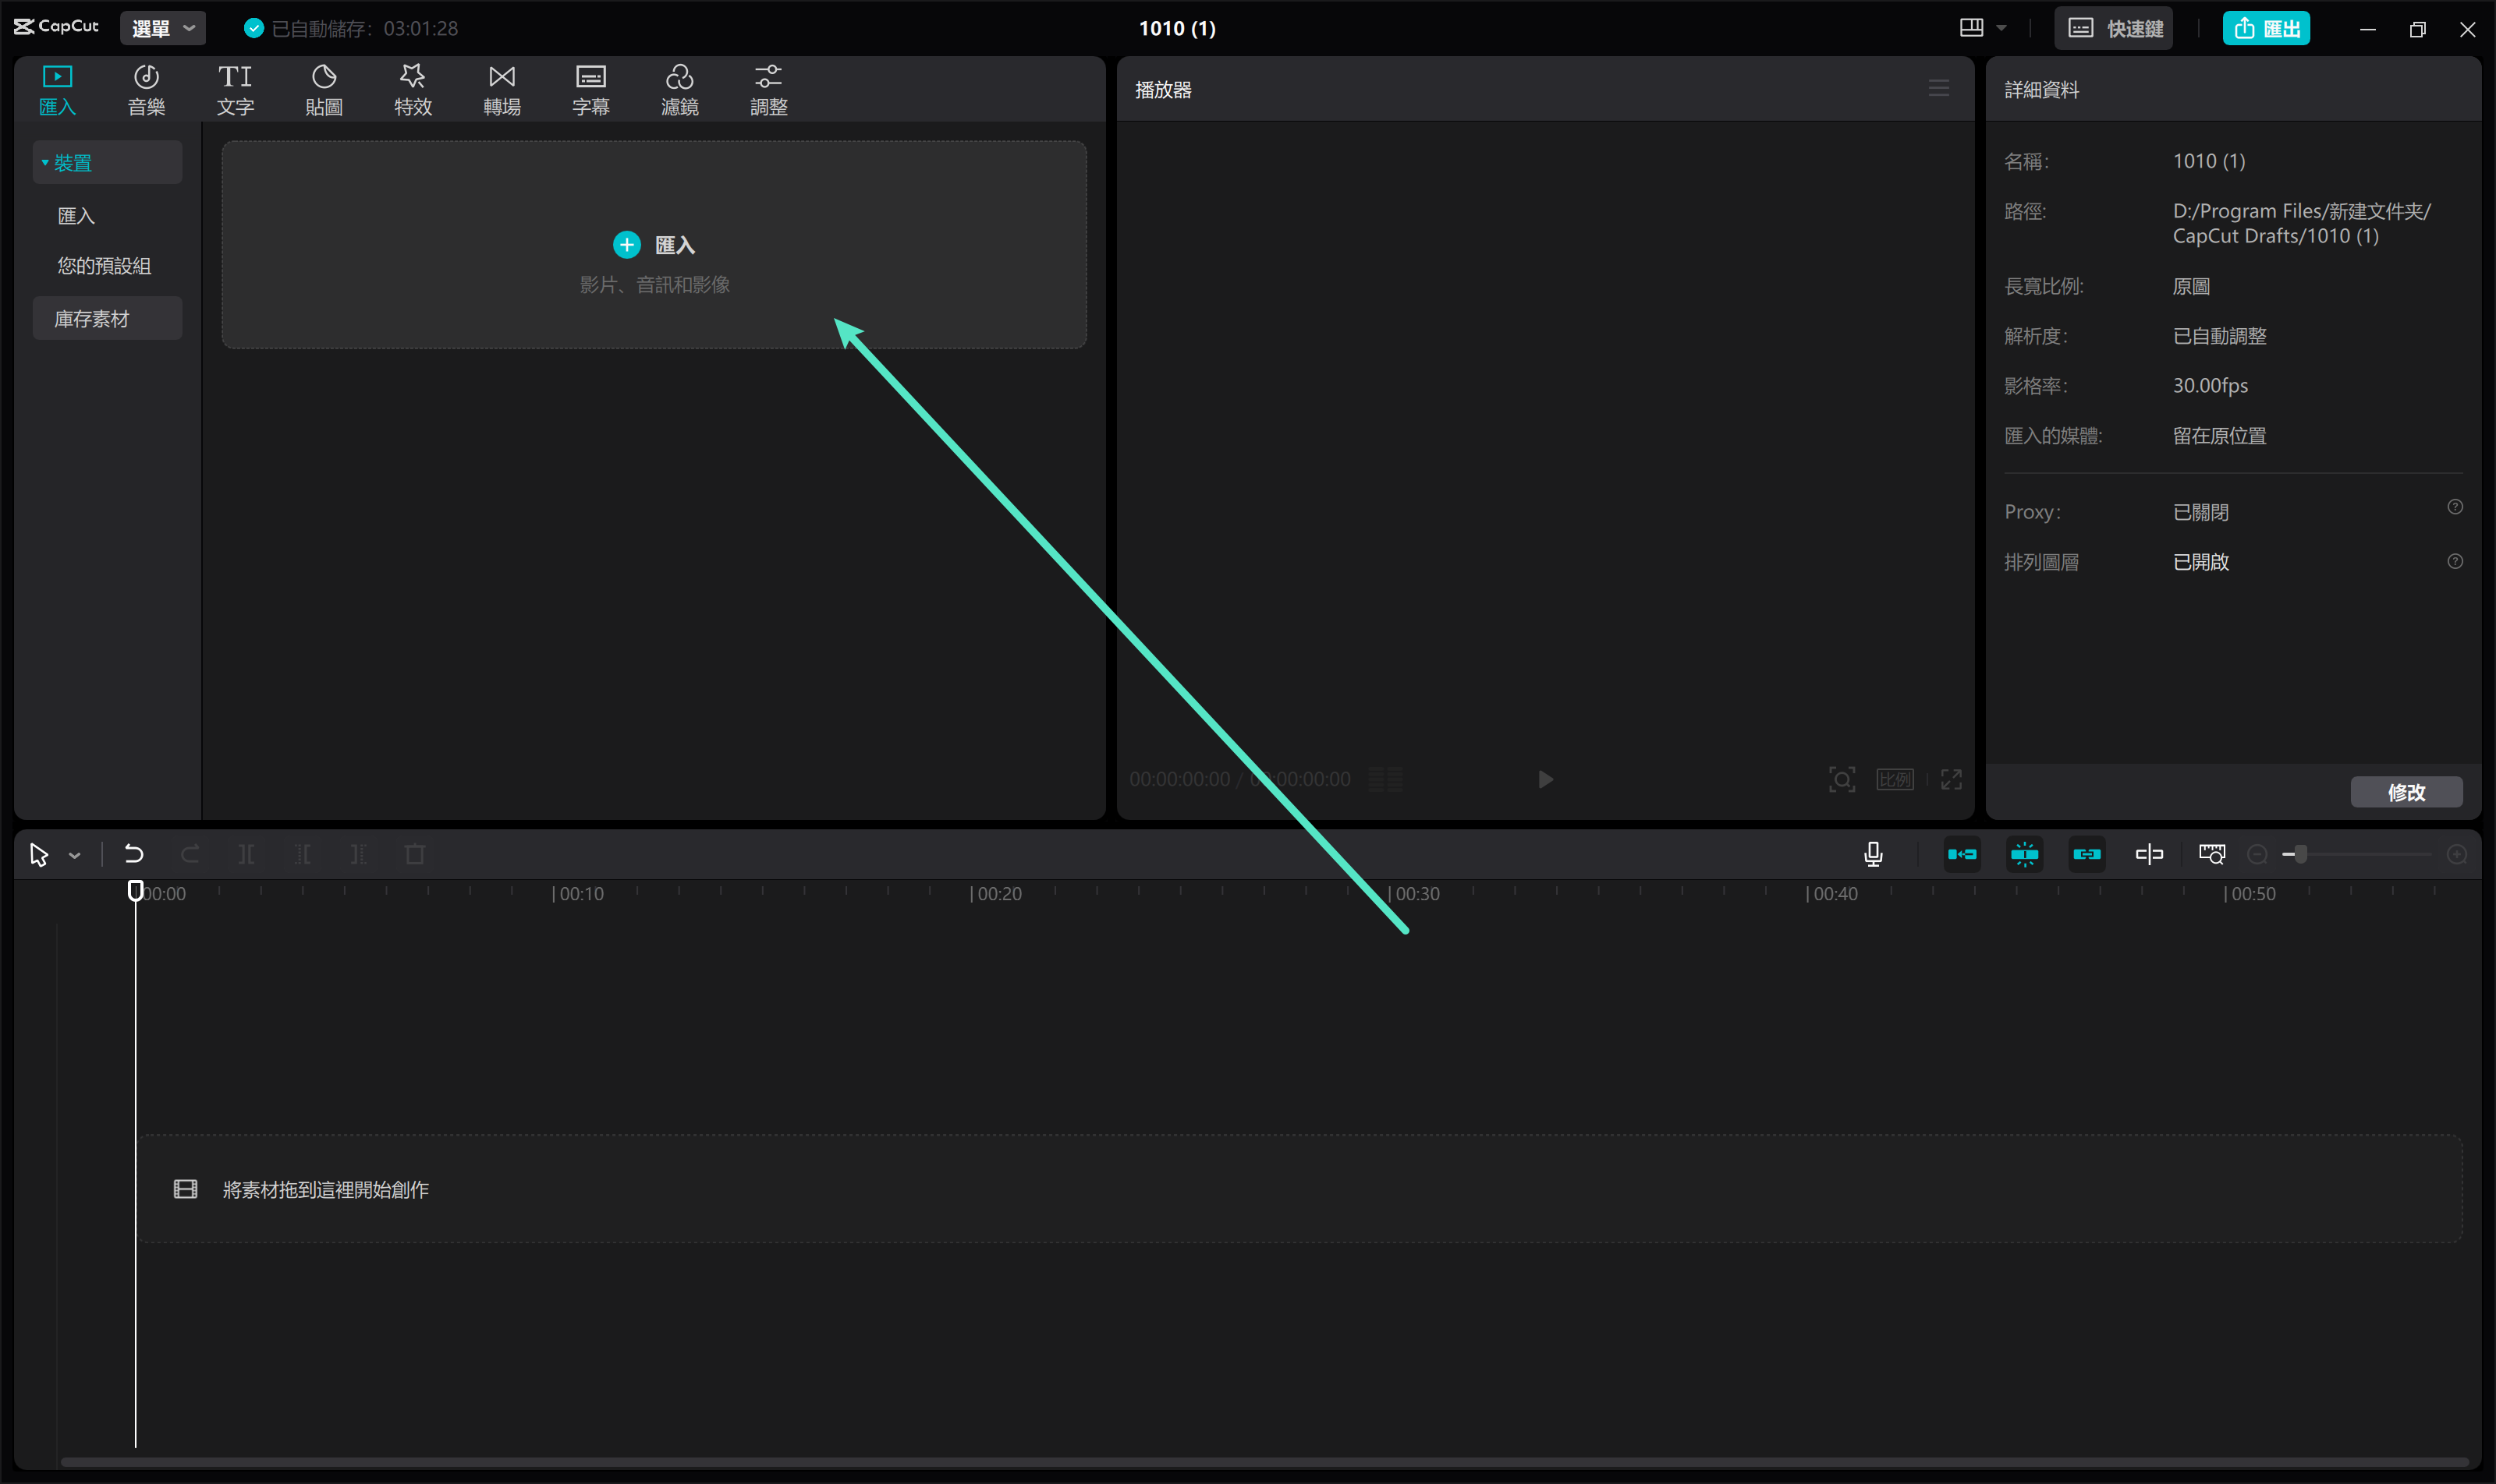The height and width of the screenshot is (1484, 2496).
Task: Open the 特效 effects tab
Action: 413,90
